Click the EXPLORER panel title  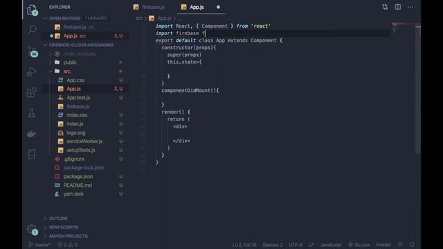point(60,7)
